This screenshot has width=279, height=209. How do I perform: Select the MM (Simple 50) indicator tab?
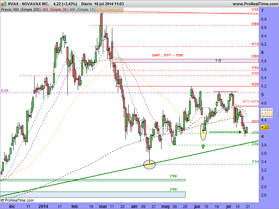tap(110, 9)
